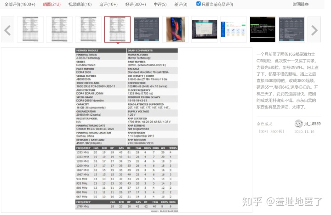Open the 时间排序 sort dropdown

(301, 4)
